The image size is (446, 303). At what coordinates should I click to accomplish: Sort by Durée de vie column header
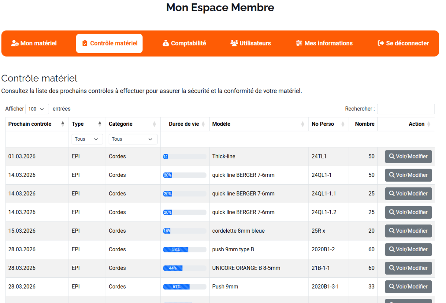184,124
